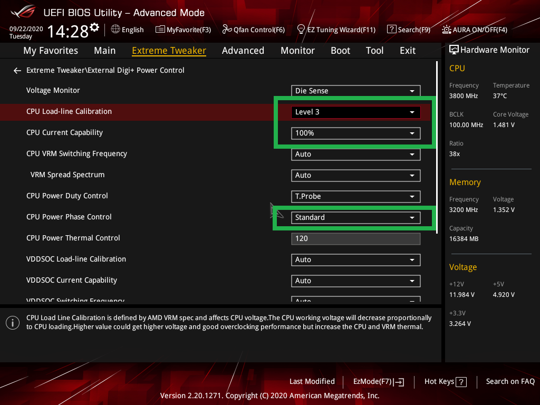Open the Monitor tab
This screenshot has height=405, width=540.
297,51
